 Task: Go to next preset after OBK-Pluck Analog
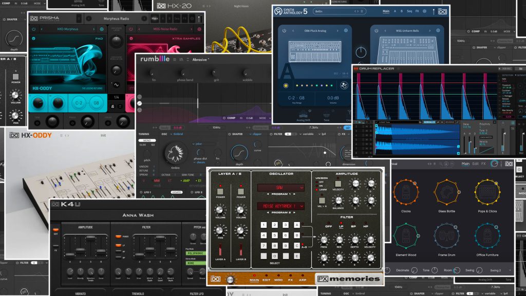[x=337, y=30]
